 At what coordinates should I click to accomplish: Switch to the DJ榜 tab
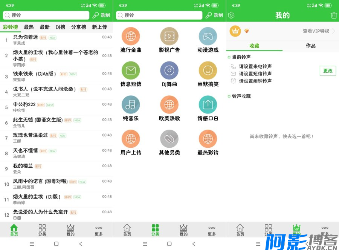pos(60,27)
